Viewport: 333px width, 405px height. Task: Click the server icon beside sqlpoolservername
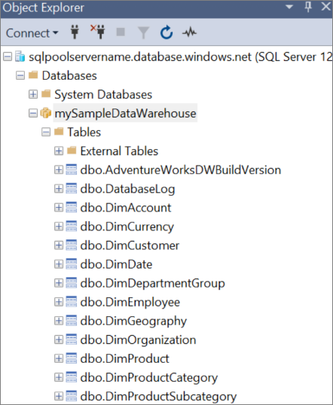coord(20,56)
